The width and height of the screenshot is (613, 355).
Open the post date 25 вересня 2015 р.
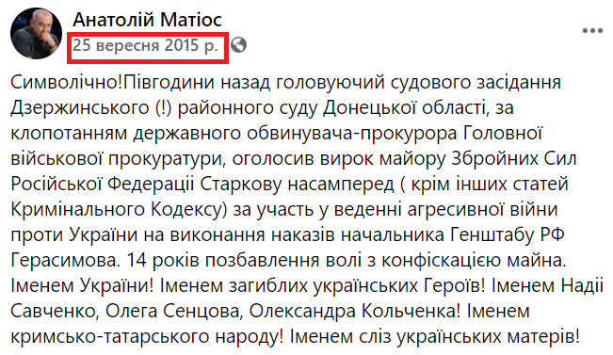coord(145,45)
